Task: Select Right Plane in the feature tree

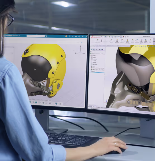Action: (x=94, y=64)
